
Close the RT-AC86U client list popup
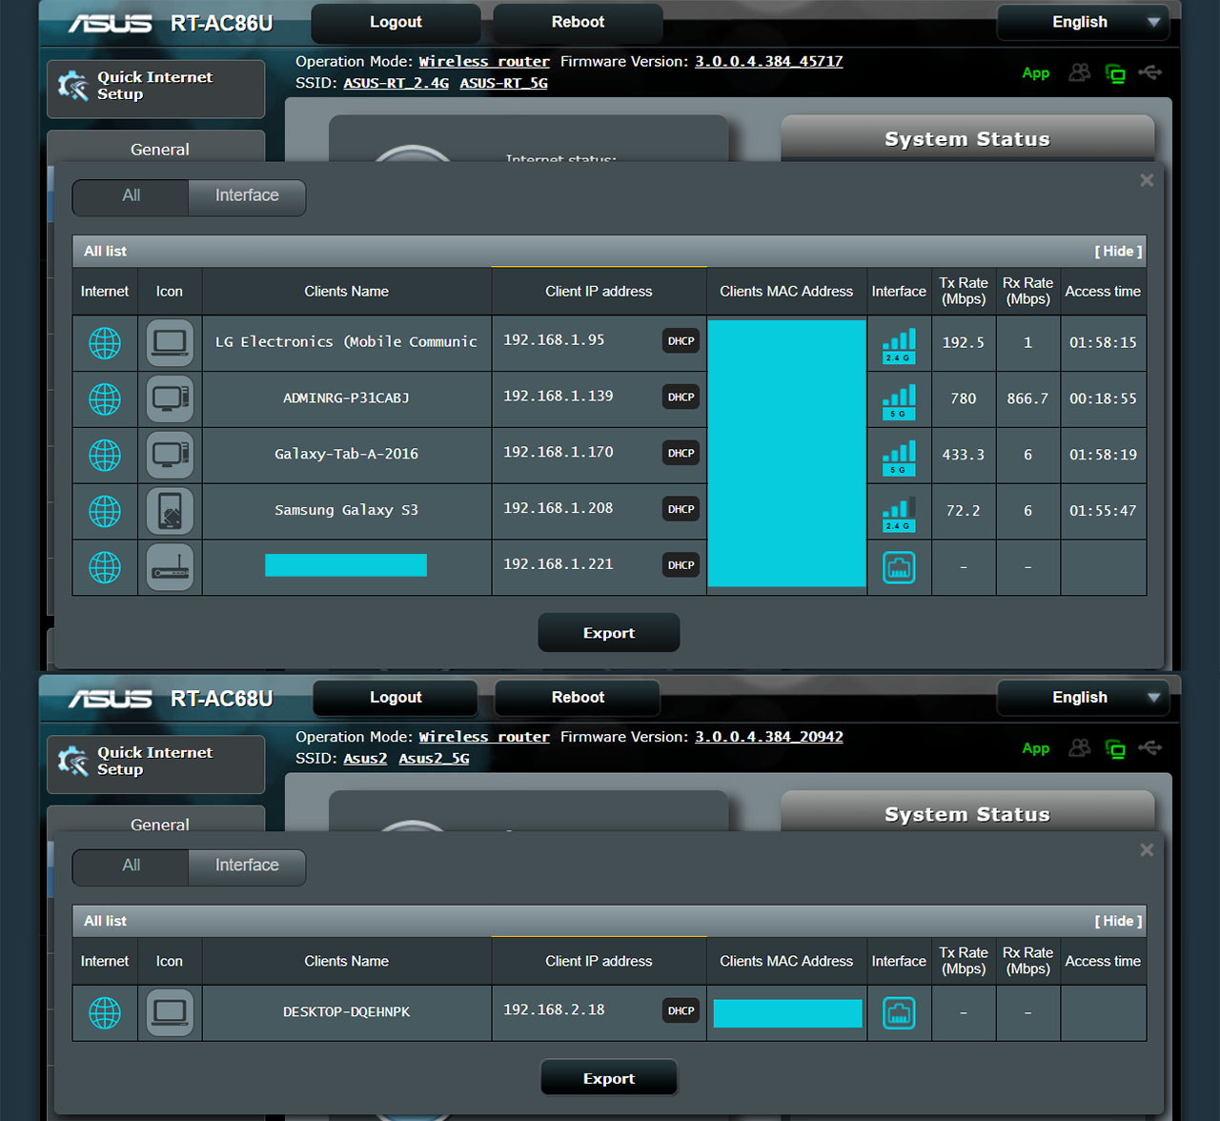(1147, 180)
